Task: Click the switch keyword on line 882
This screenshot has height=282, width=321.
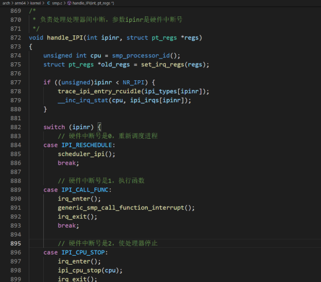Action: click(54, 127)
